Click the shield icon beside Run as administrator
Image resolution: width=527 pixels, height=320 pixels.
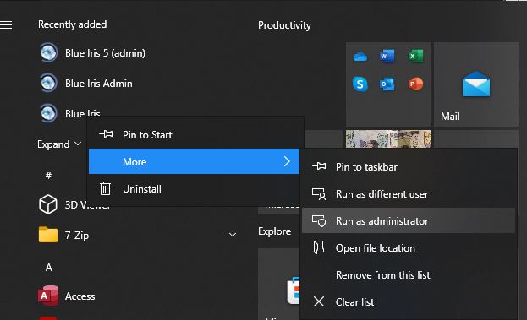(x=319, y=220)
